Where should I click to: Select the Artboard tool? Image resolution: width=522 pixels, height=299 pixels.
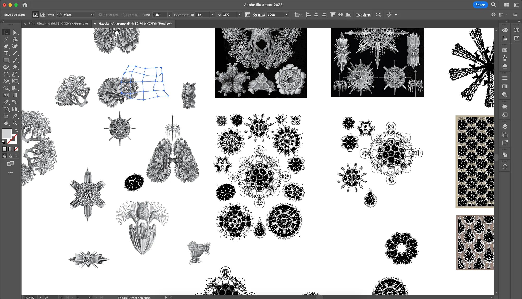pyautogui.click(x=6, y=116)
